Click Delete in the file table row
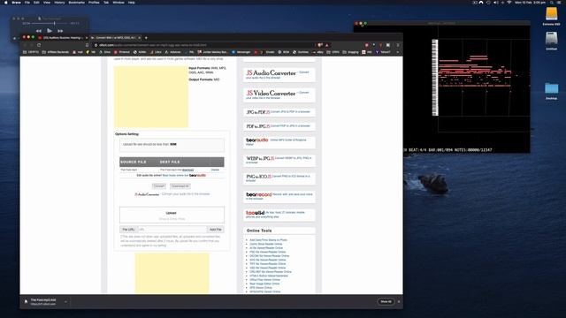The width and height of the screenshot is (566, 318). click(215, 170)
